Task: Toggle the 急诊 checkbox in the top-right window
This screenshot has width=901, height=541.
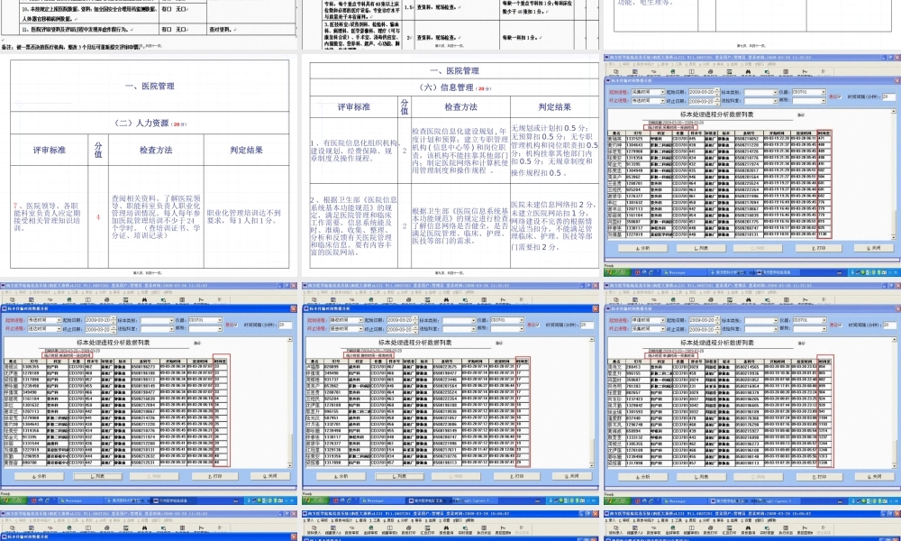Action: (840, 96)
